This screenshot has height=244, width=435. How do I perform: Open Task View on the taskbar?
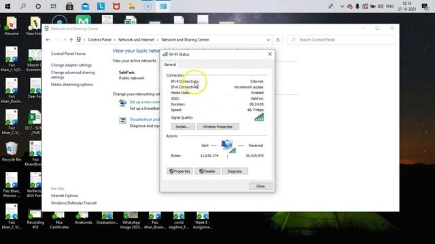[53, 6]
